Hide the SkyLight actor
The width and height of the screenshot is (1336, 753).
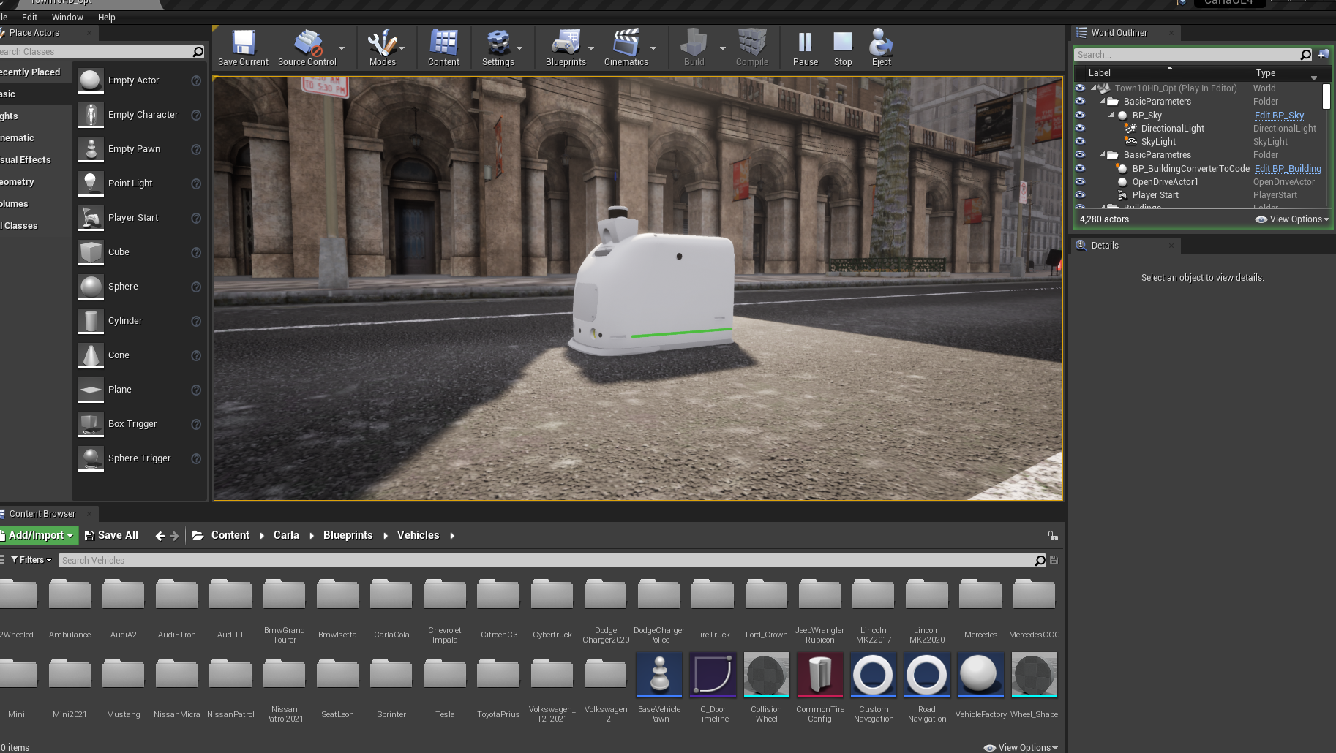(x=1081, y=141)
